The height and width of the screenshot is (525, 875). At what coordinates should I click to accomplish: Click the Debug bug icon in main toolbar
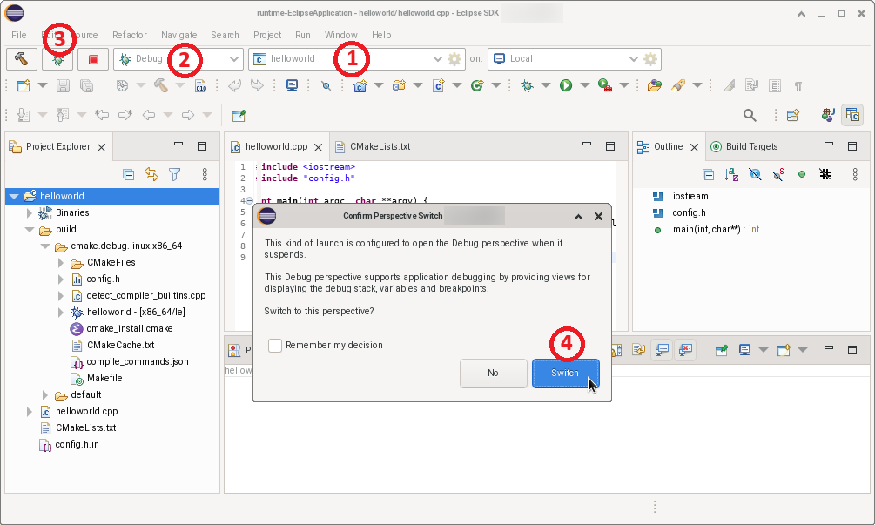tap(527, 85)
